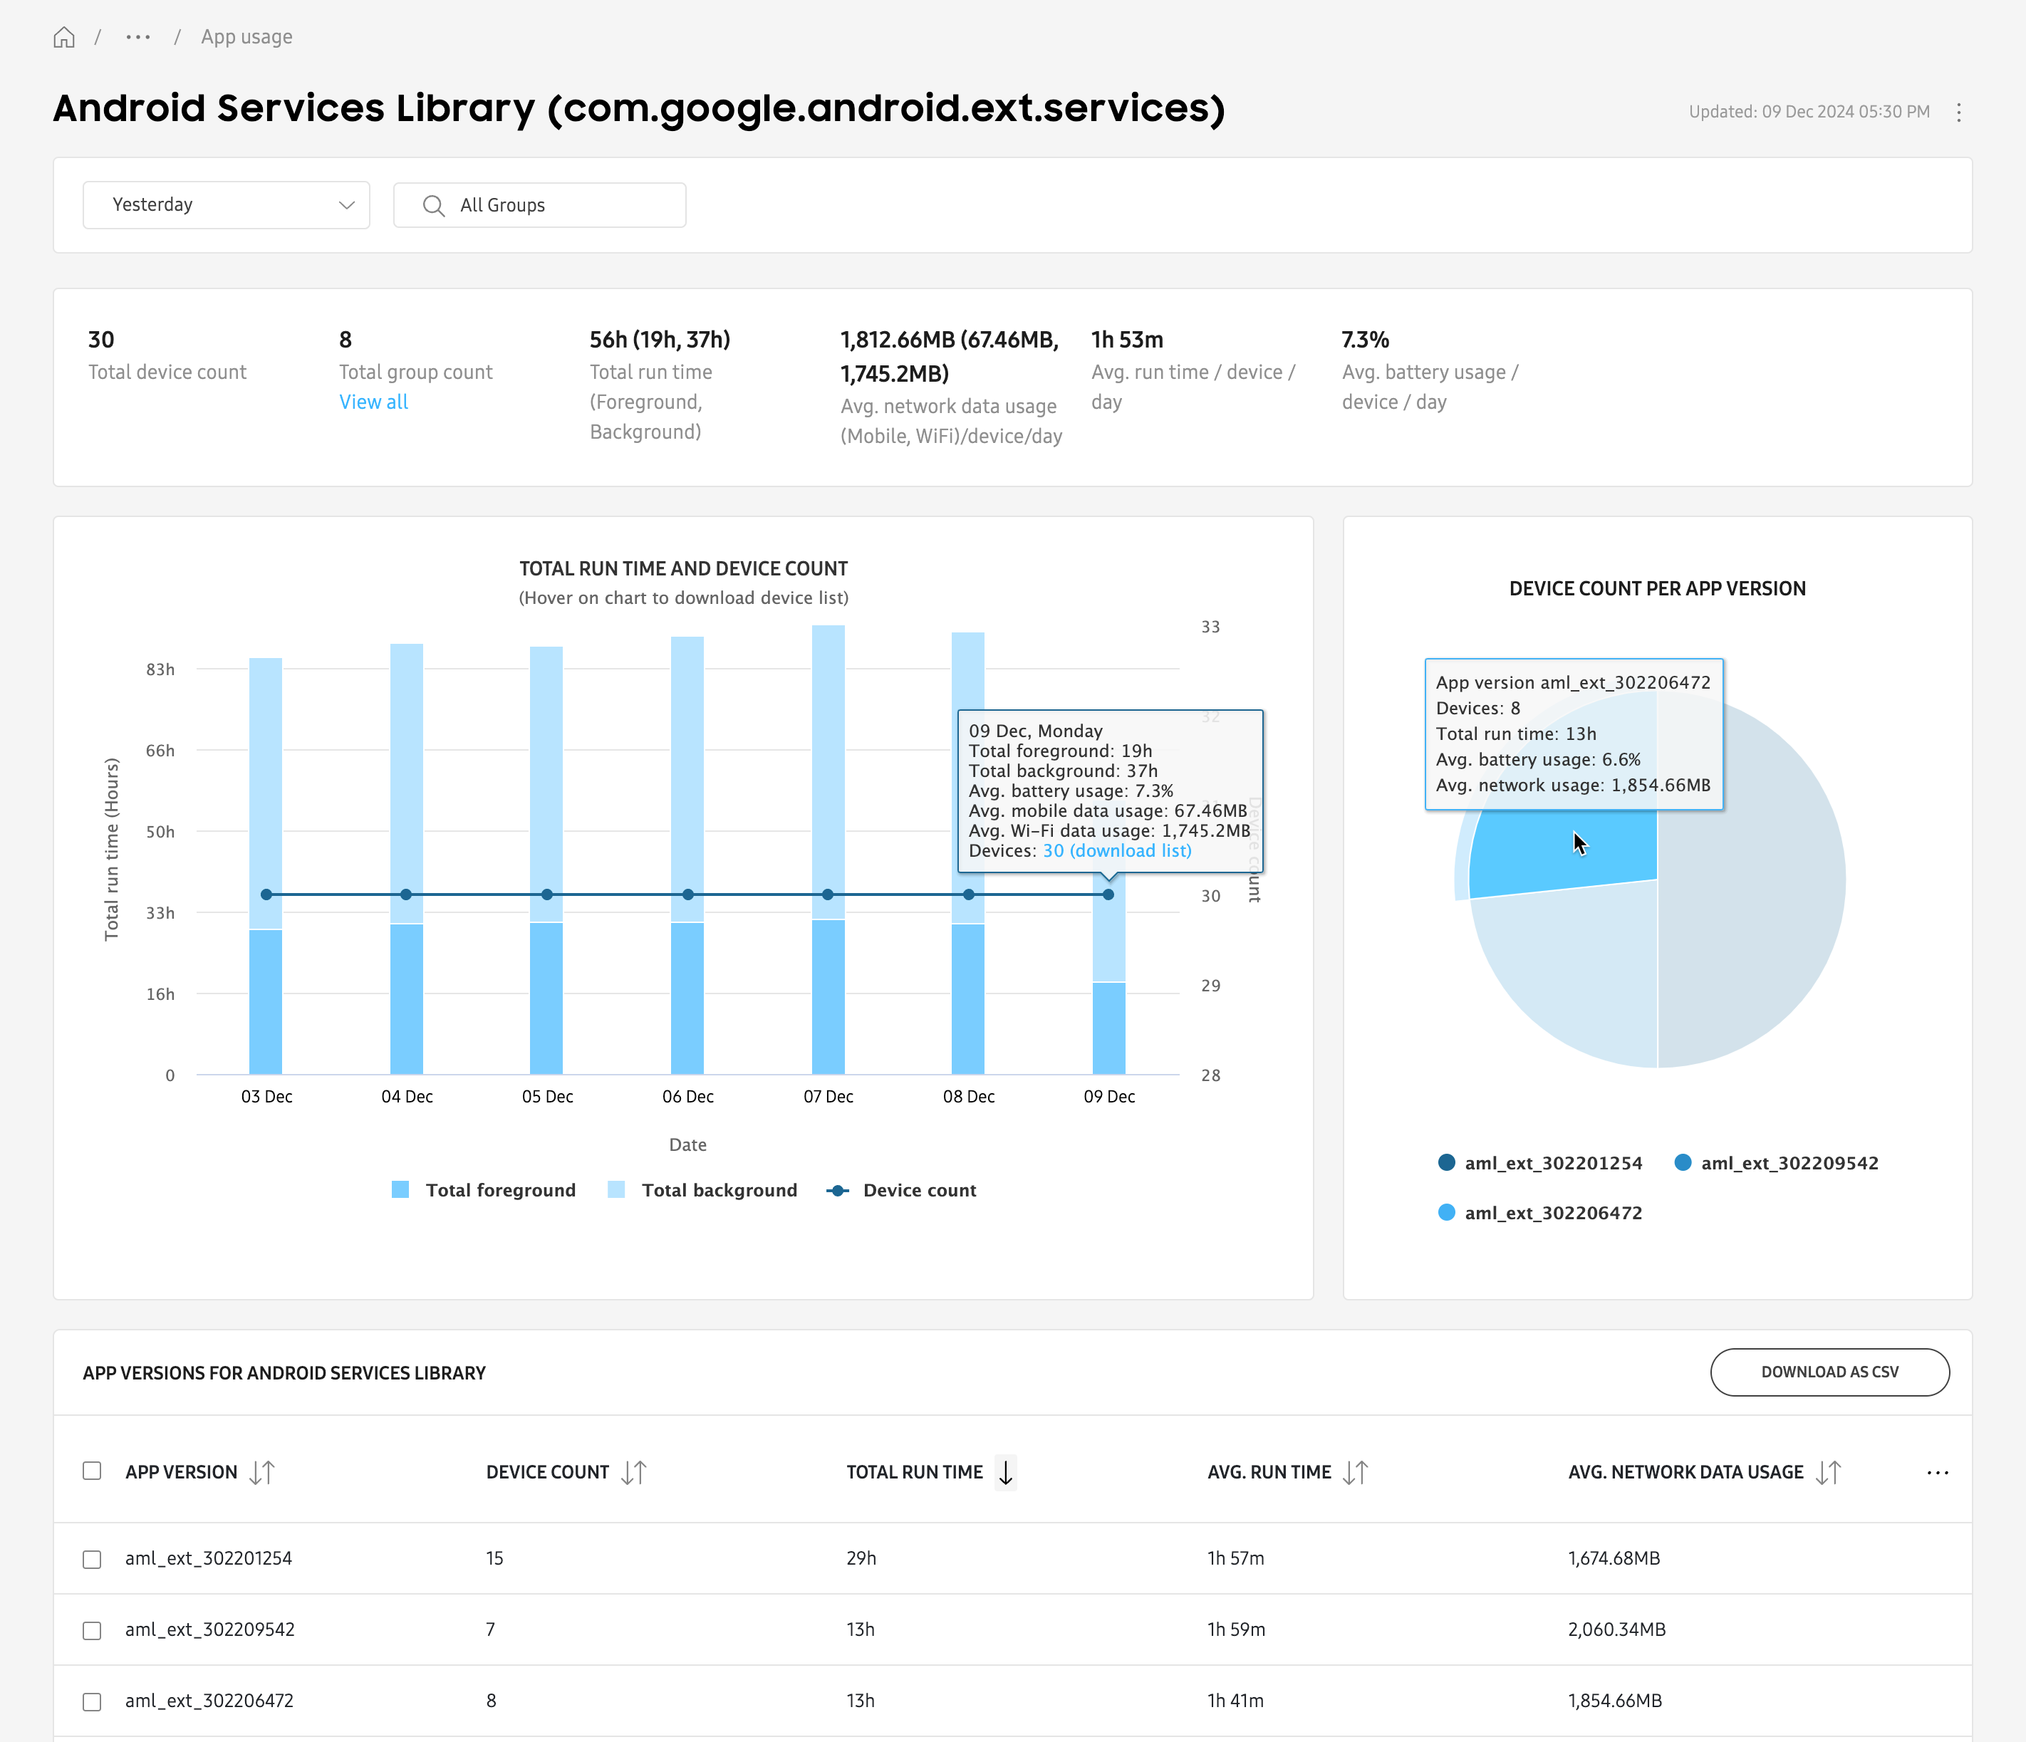Click the 09 Dec device count point

click(x=1108, y=895)
